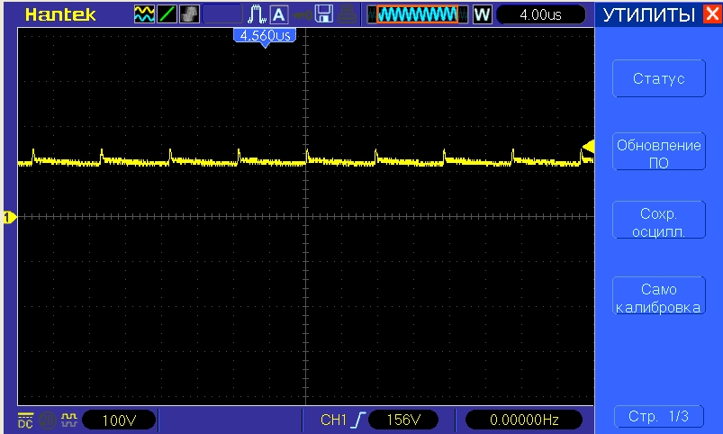Click the 'A' auto mode icon
Screen dimensions: 723x434
pos(278,14)
